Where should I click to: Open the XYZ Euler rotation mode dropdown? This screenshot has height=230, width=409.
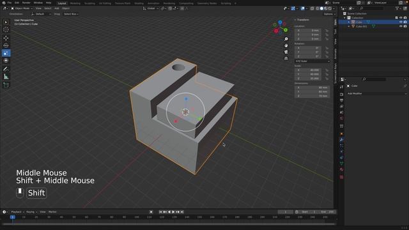313,61
